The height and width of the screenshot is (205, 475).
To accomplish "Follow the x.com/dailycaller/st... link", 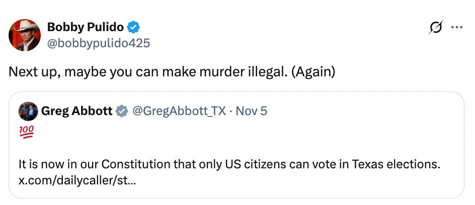I will tap(76, 179).
